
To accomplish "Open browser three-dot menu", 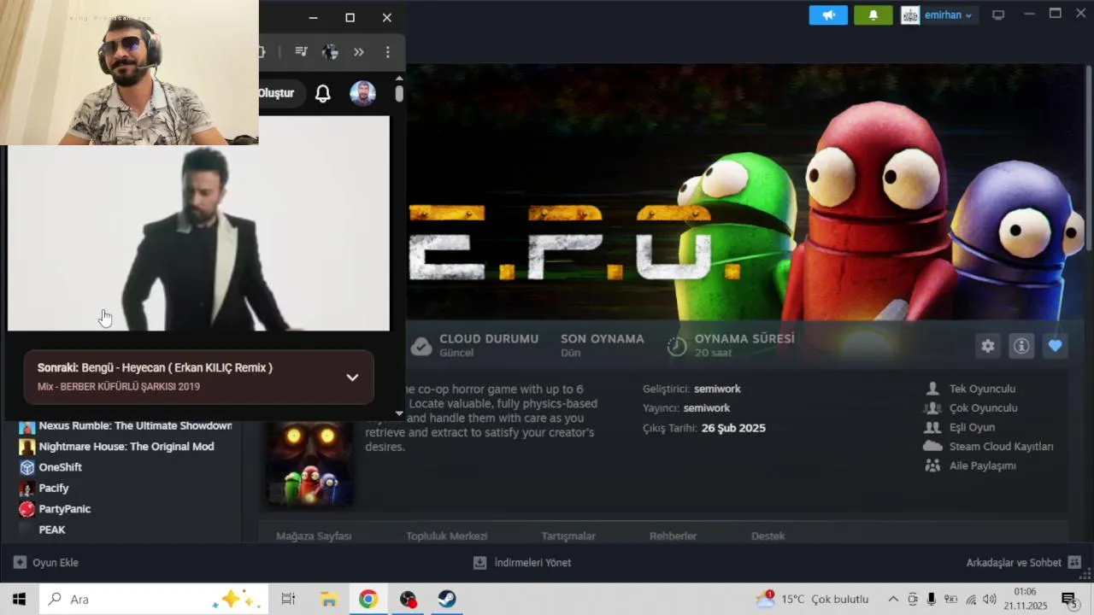I will (387, 52).
